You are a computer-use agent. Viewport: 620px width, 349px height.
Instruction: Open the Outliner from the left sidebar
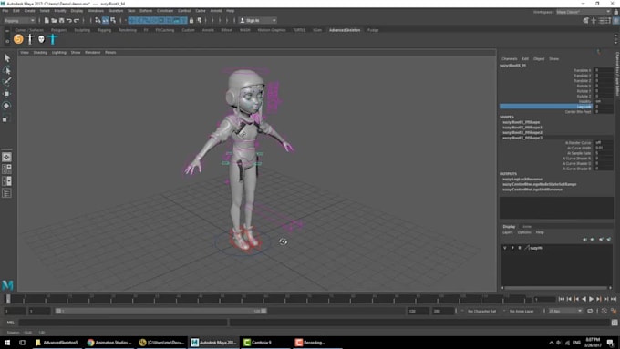6,193
